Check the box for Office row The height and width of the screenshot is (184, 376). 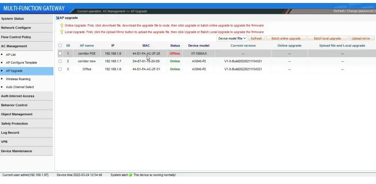coord(60,69)
